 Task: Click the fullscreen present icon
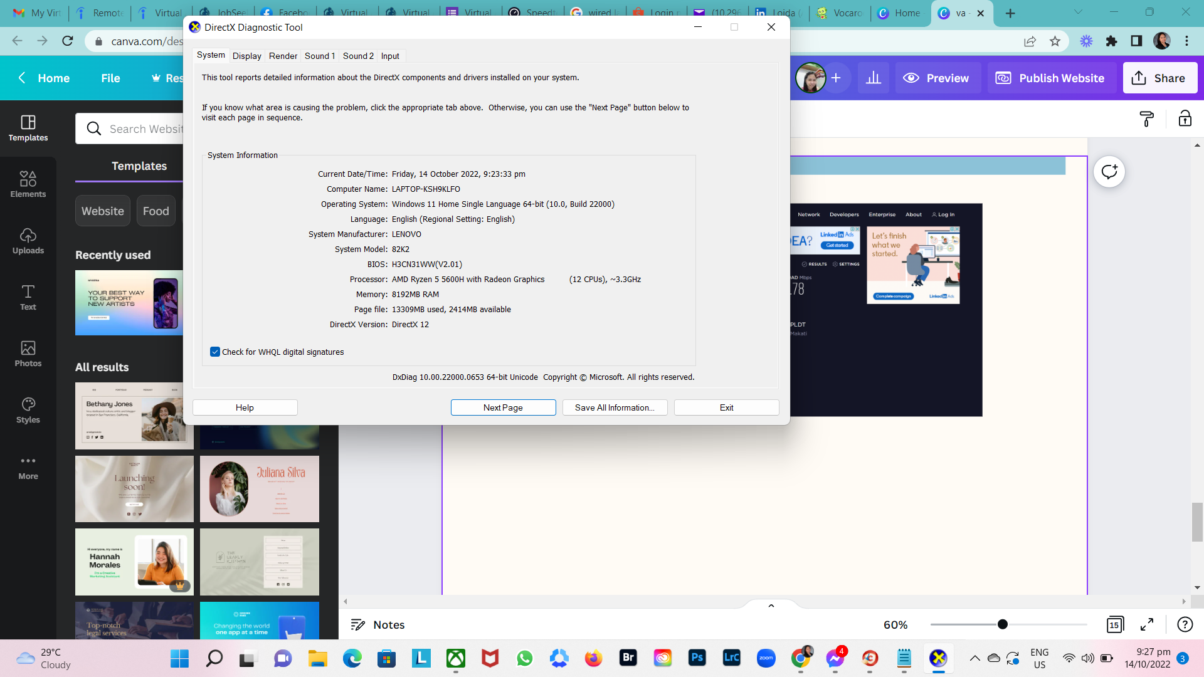1147,624
